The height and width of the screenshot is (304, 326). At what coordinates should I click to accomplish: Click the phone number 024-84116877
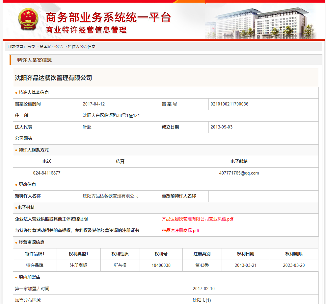47,173
